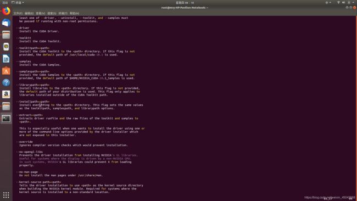Click the "--samples" option line
357x201 pixels.
click(x=24, y=61)
